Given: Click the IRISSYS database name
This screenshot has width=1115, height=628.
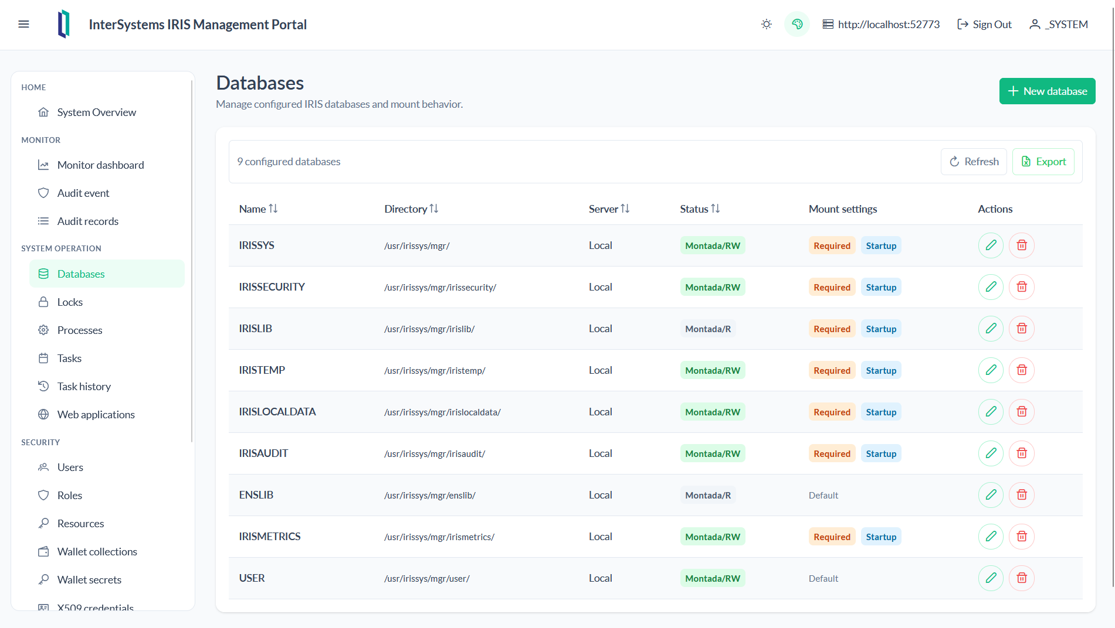Looking at the screenshot, I should click(x=256, y=245).
